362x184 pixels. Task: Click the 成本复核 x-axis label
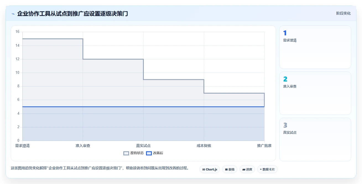[204, 146]
